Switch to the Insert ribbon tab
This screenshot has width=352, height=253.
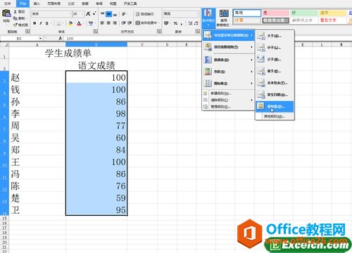tap(37, 4)
